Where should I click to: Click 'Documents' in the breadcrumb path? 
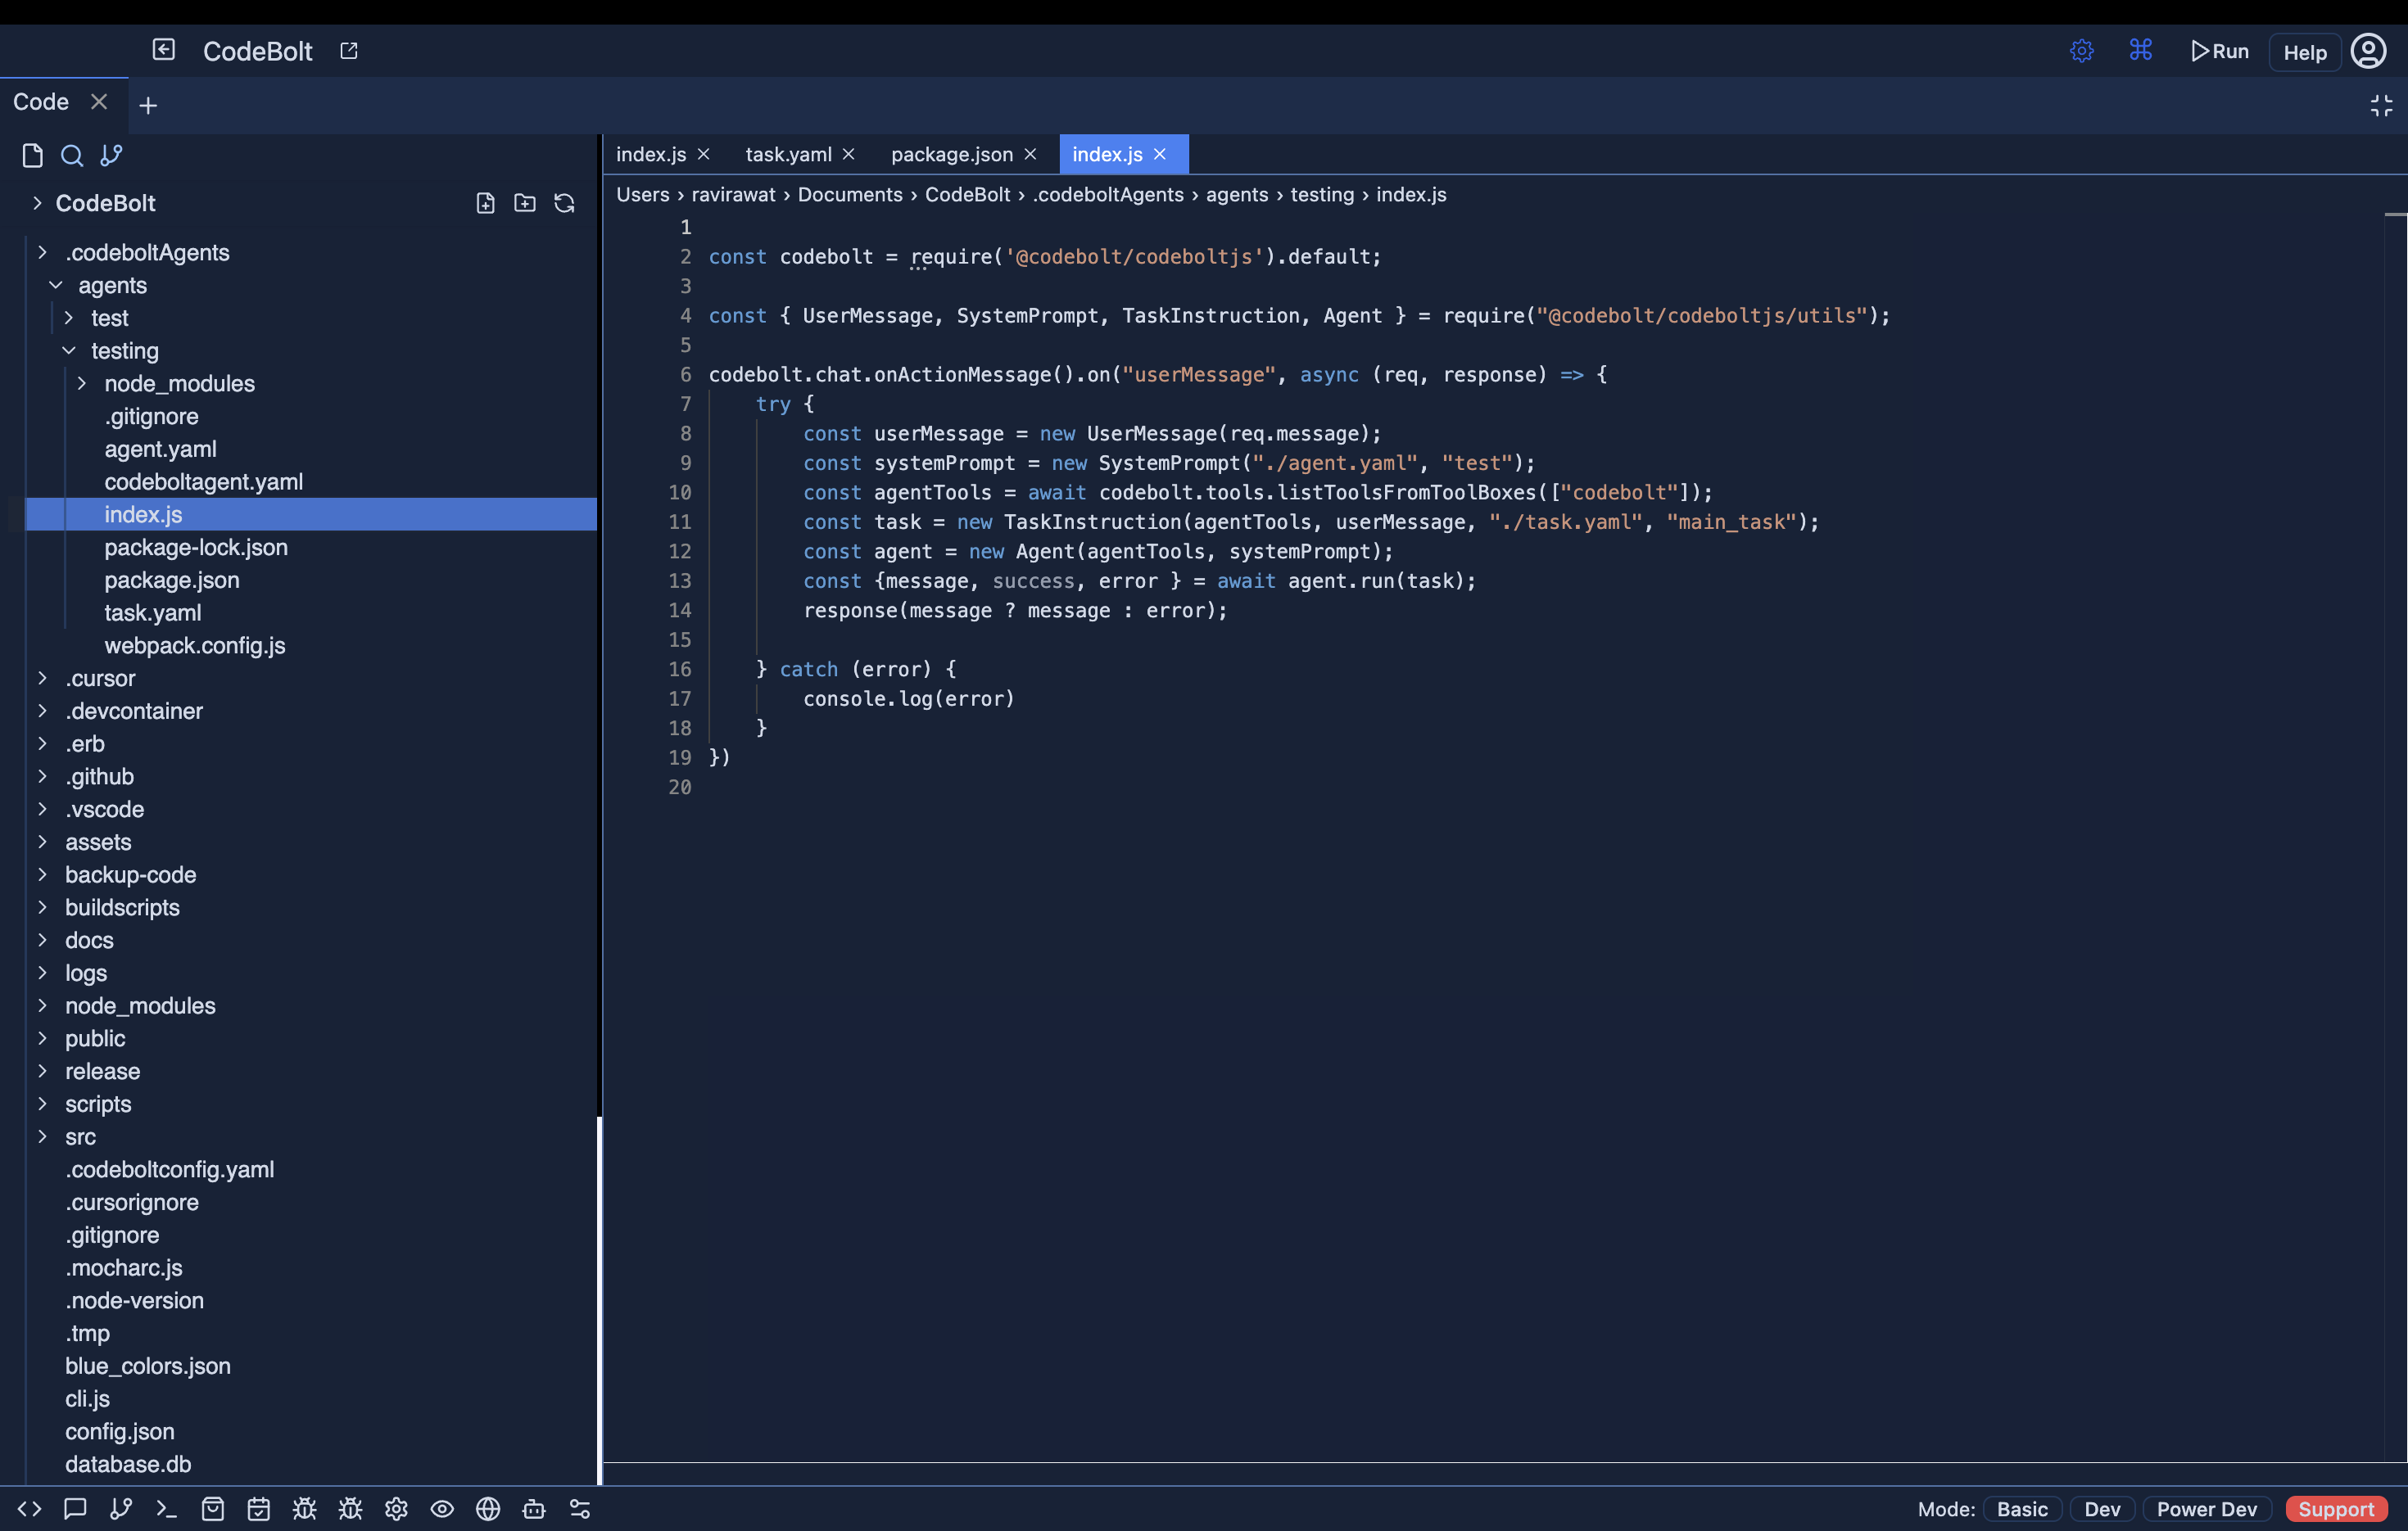click(850, 195)
